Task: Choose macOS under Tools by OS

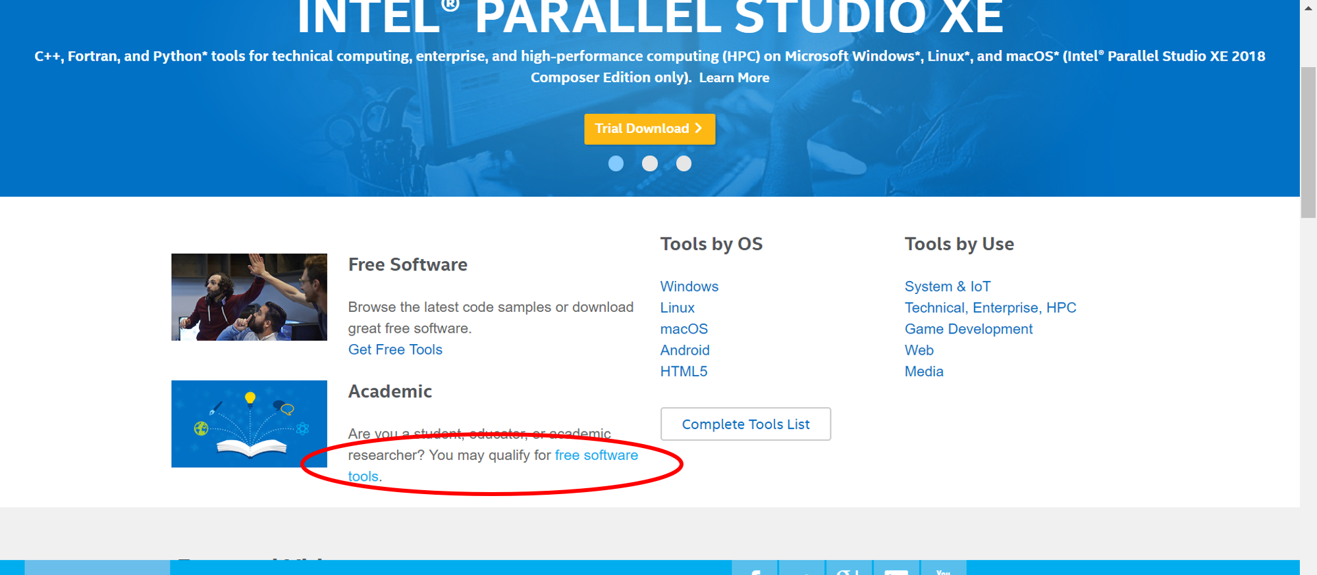Action: [684, 329]
